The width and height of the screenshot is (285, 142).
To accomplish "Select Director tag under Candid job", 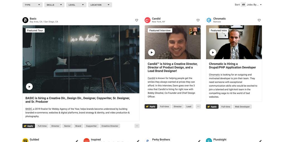I will tap(178, 106).
